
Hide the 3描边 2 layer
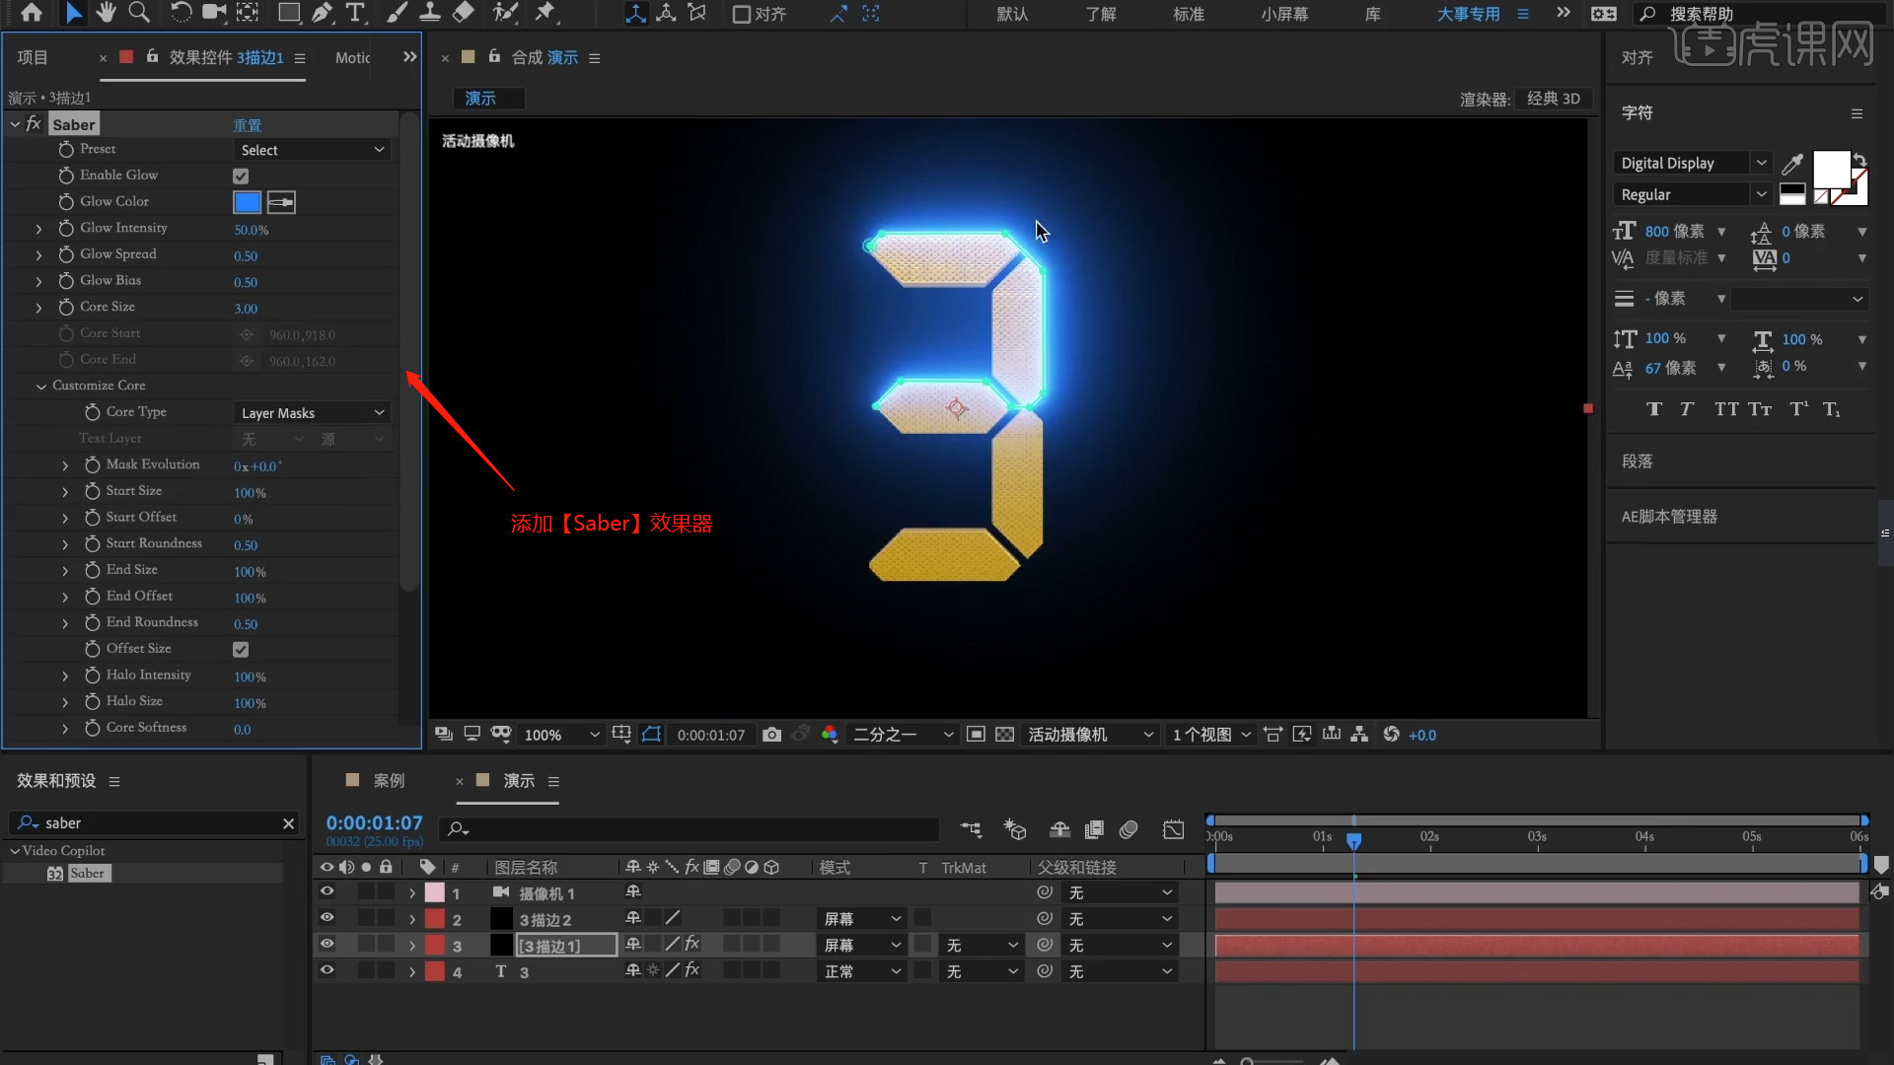click(x=327, y=918)
